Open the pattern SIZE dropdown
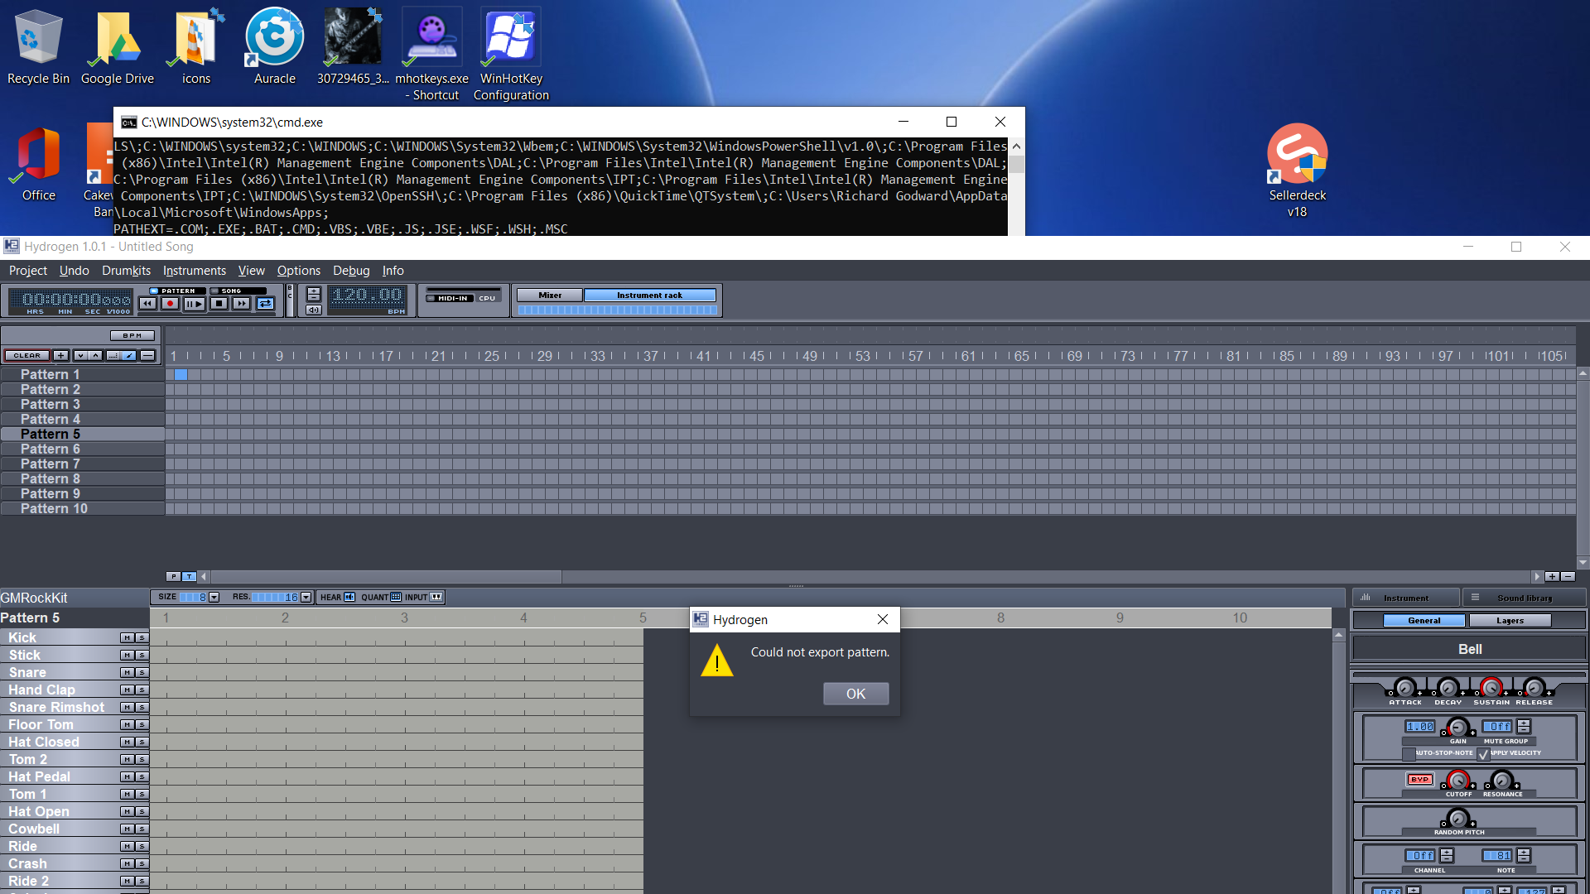1590x894 pixels. coord(214,597)
